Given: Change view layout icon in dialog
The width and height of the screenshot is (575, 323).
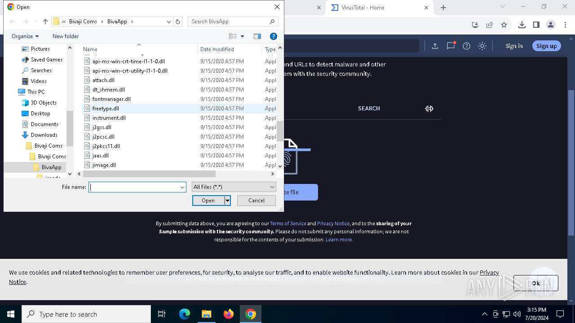Looking at the screenshot, I should pyautogui.click(x=233, y=36).
